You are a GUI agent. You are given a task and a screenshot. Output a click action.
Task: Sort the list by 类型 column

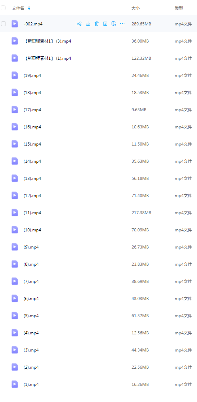tap(179, 8)
